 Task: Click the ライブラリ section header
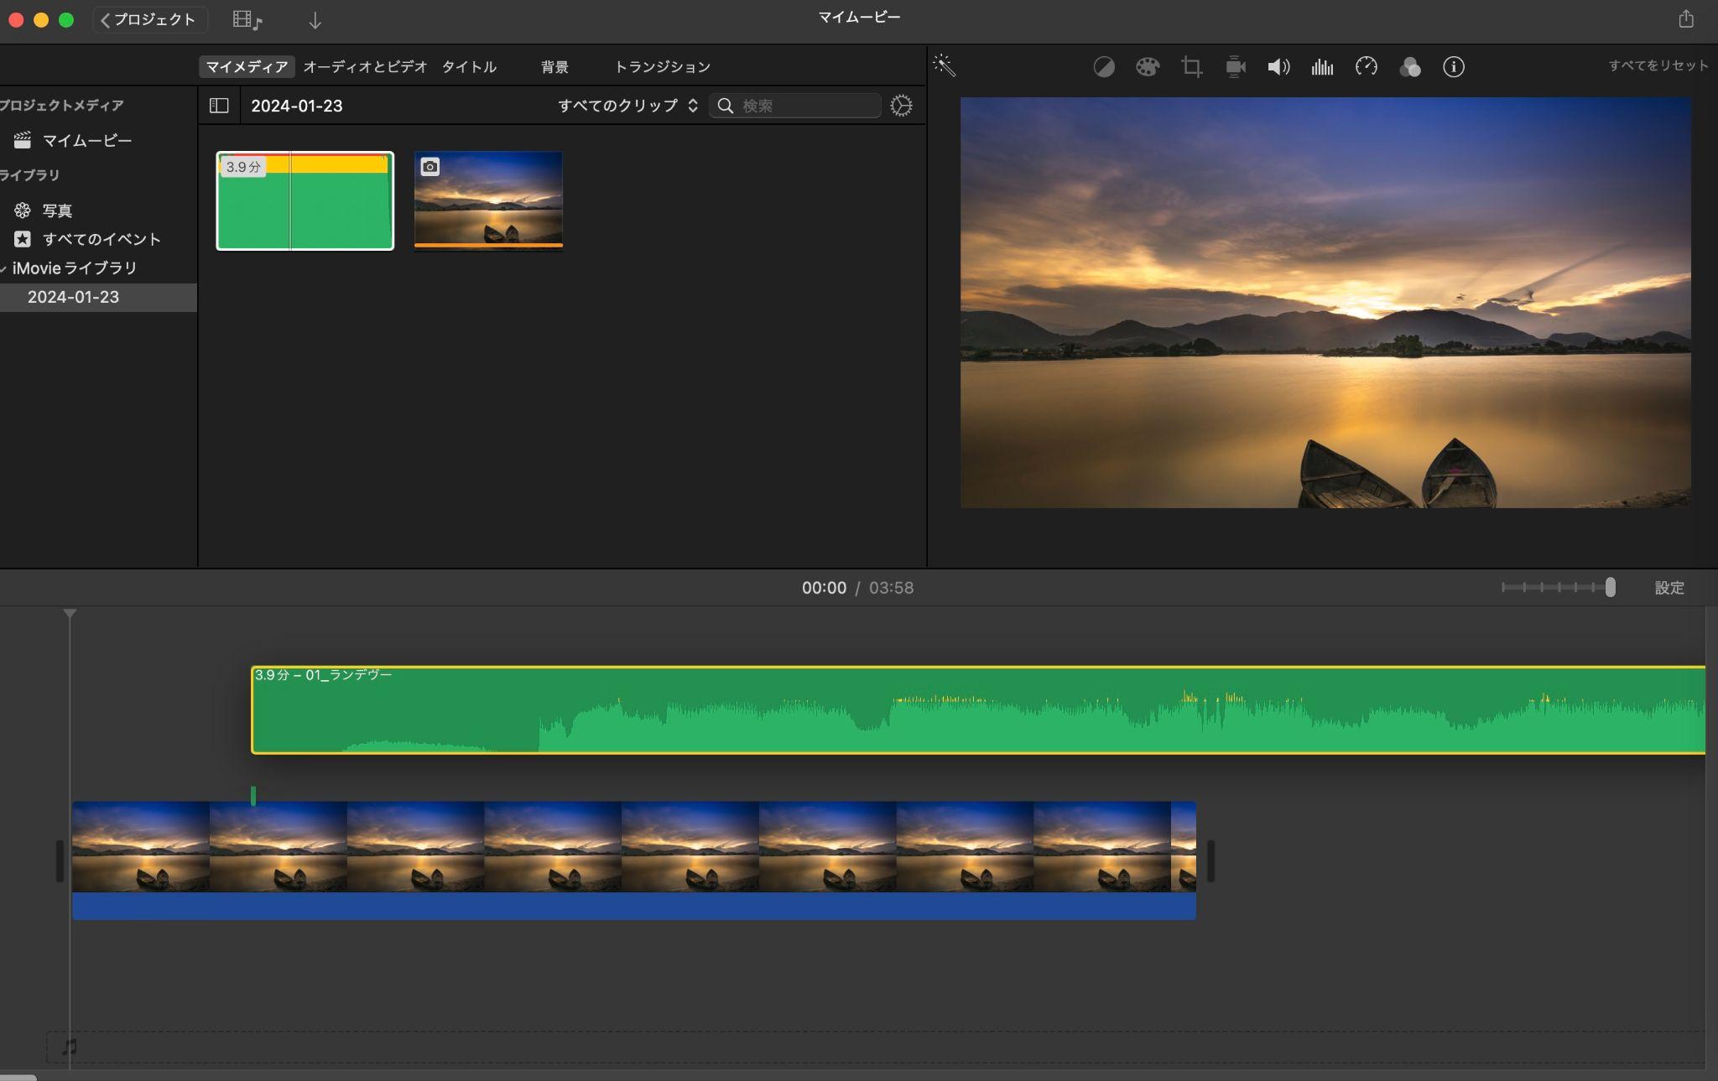pos(29,175)
